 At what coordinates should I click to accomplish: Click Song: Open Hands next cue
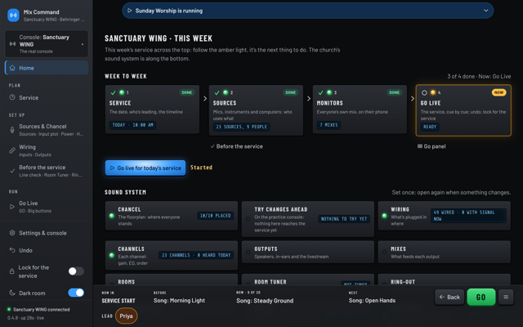coord(372,300)
